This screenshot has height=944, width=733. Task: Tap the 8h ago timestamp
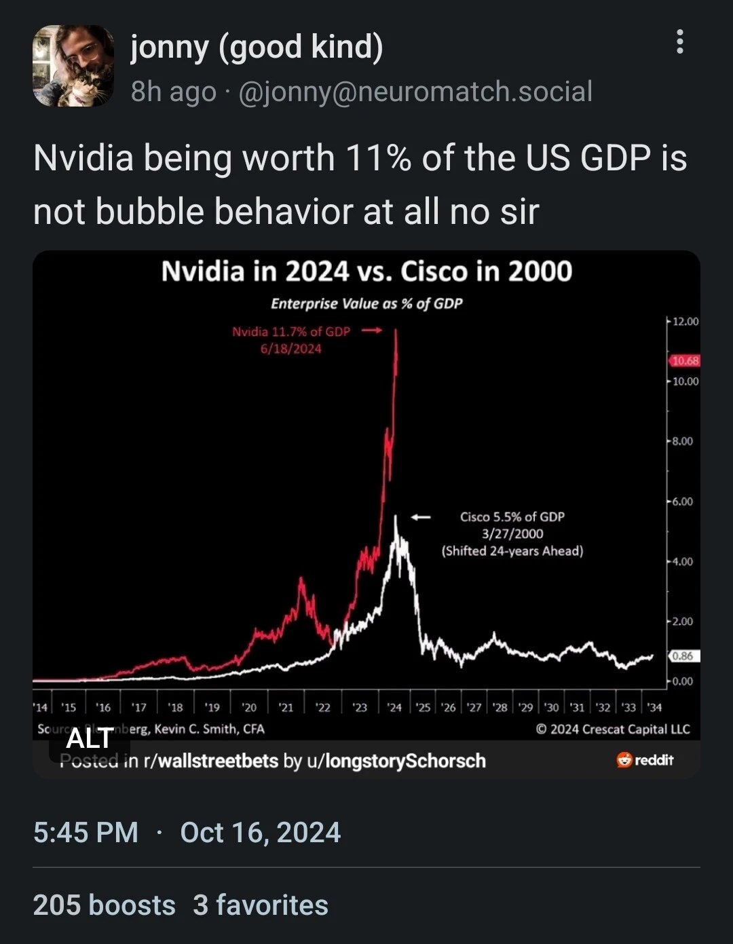coord(173,92)
